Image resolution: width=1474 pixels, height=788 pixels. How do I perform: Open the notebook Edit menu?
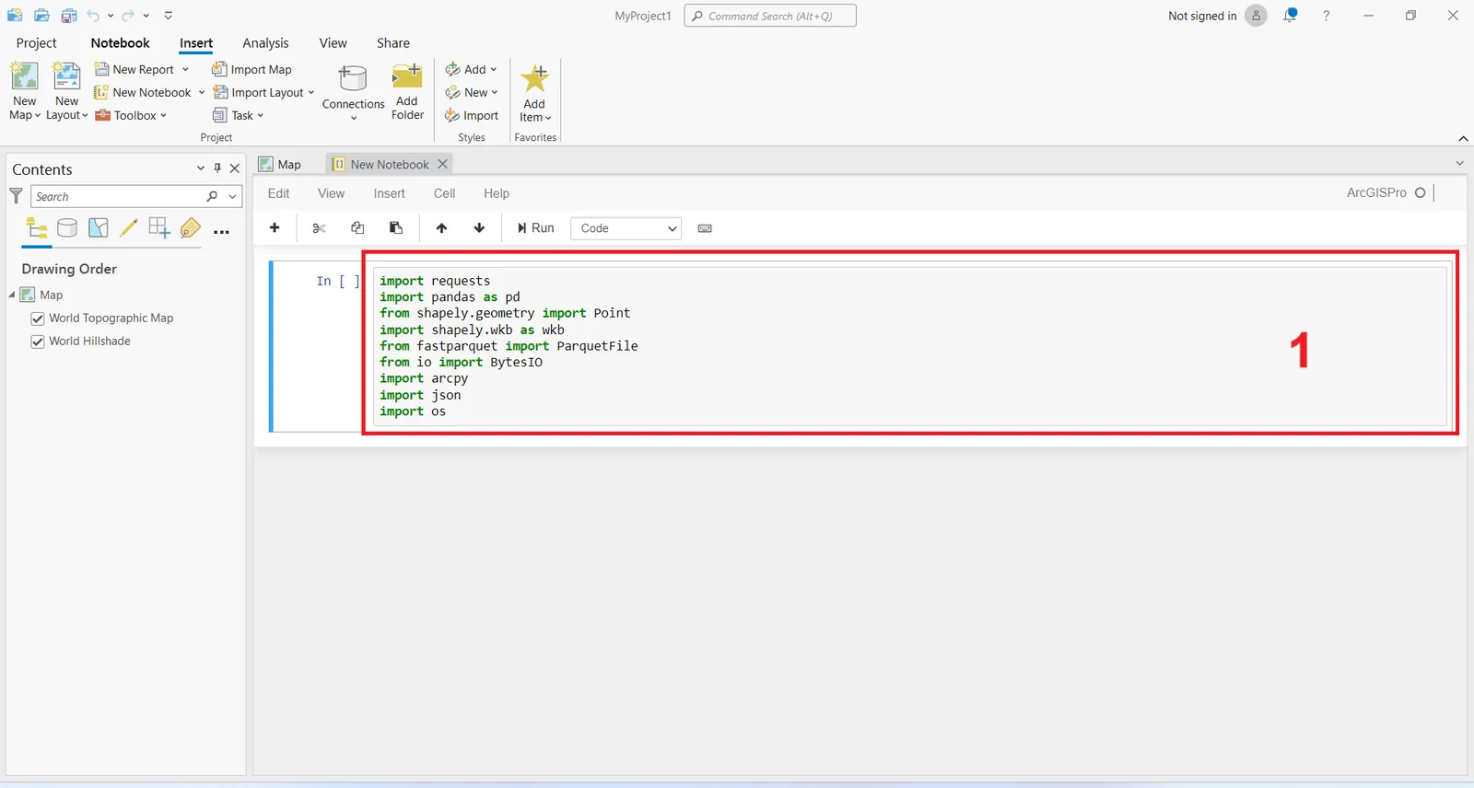pyautogui.click(x=278, y=193)
